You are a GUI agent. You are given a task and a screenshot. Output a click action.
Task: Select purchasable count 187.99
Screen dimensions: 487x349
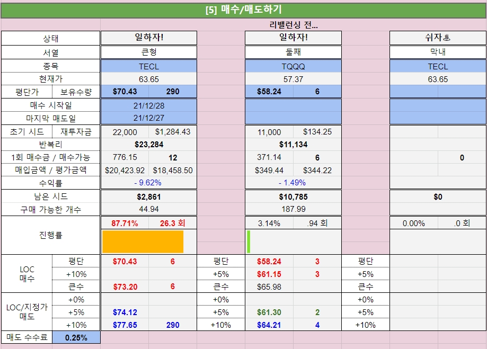pyautogui.click(x=293, y=209)
